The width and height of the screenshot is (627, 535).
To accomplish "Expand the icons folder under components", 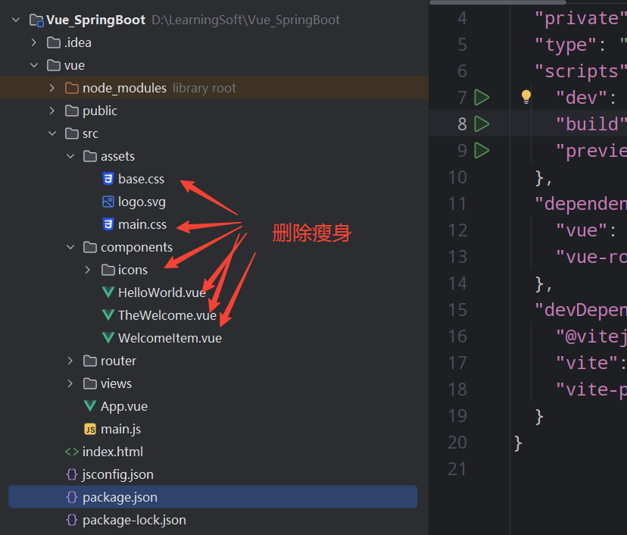I will pyautogui.click(x=86, y=270).
